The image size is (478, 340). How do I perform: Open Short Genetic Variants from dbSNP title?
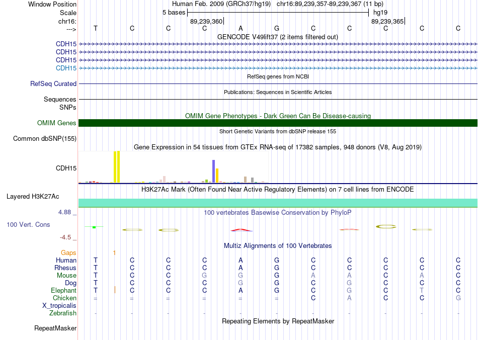pyautogui.click(x=278, y=131)
